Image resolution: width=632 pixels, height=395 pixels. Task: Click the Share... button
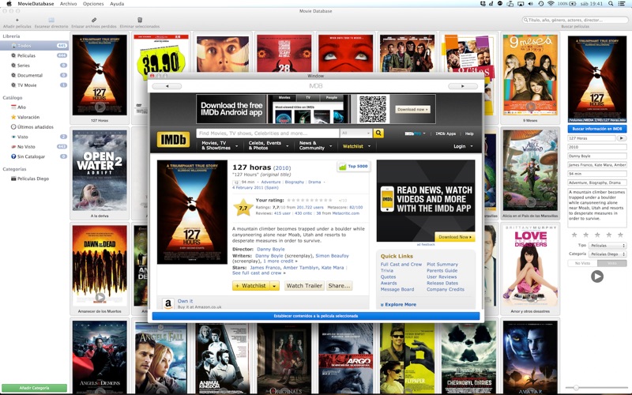coord(339,286)
